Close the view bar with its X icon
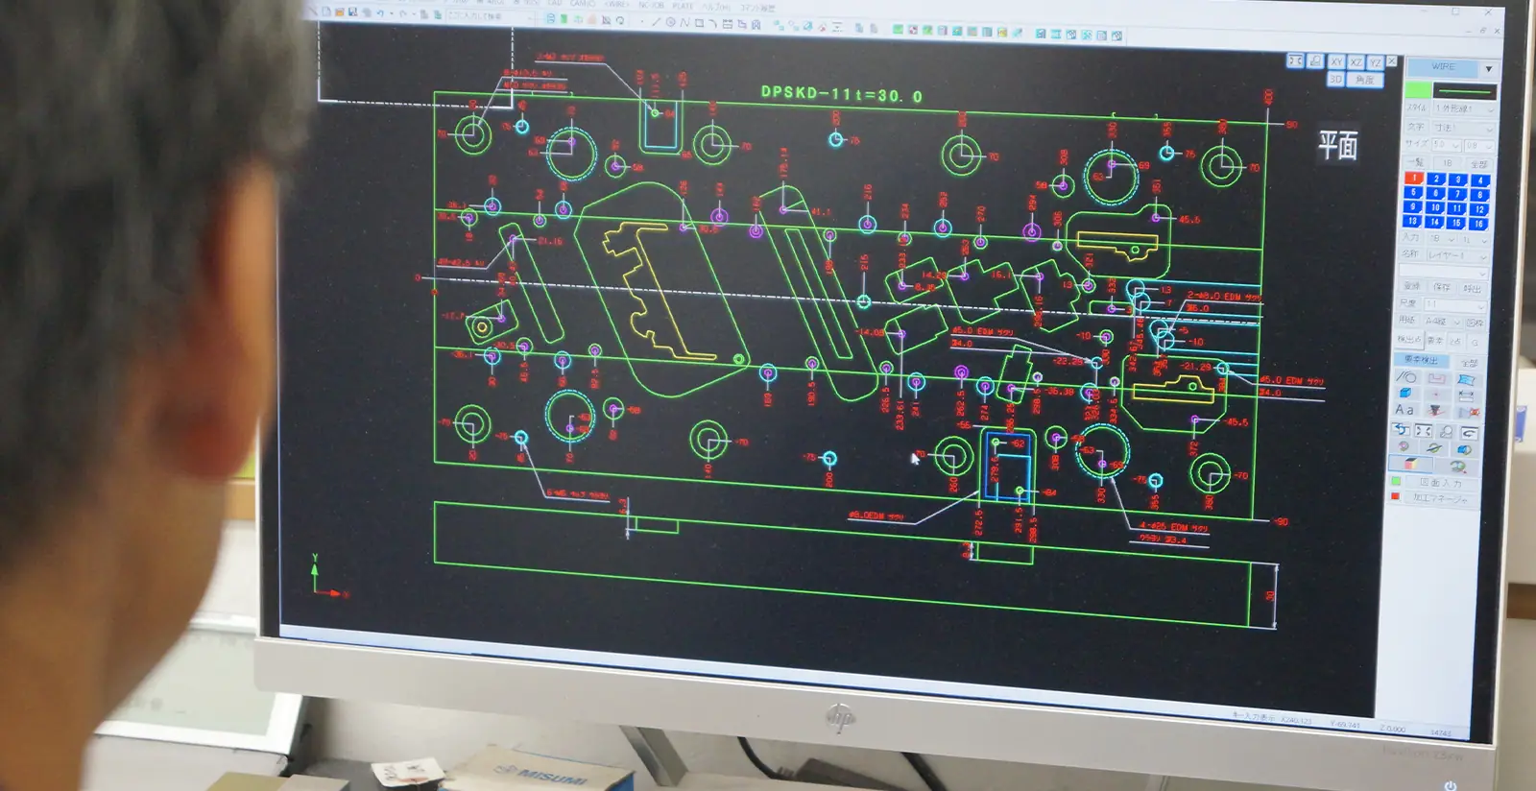The image size is (1536, 791). (x=1391, y=60)
